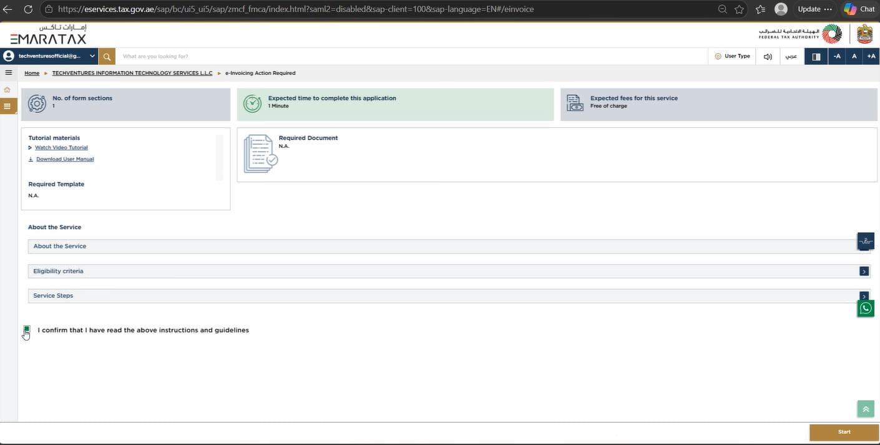The width and height of the screenshot is (880, 445).
Task: Click the Required Document checklist icon
Action: 260,154
